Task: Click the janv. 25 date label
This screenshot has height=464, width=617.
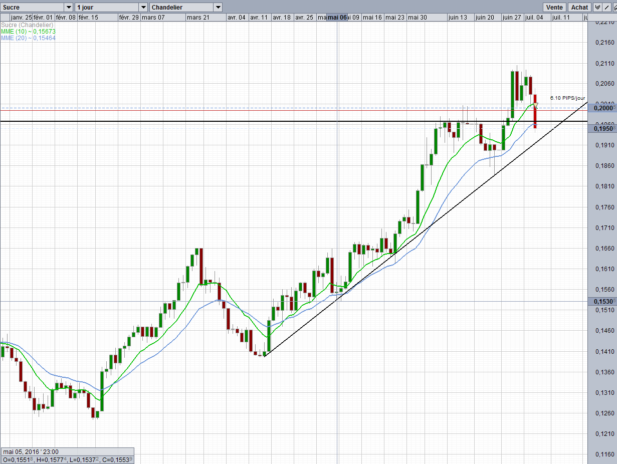Action: tap(21, 17)
